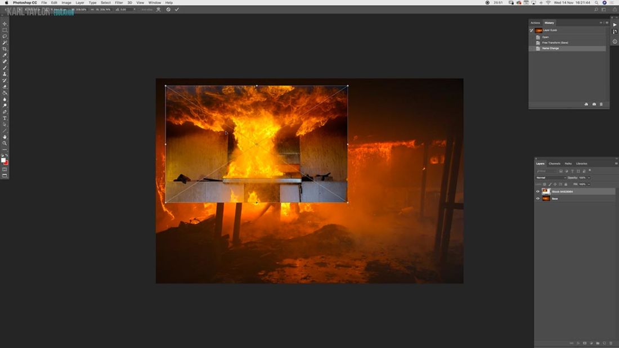The image size is (619, 348).
Task: Select the Move tool
Action: [x=3, y=24]
